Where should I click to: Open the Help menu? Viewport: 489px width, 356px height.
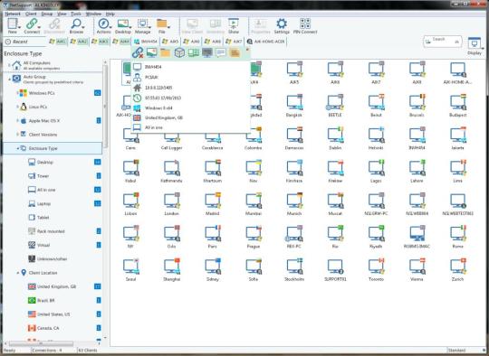tap(110, 14)
